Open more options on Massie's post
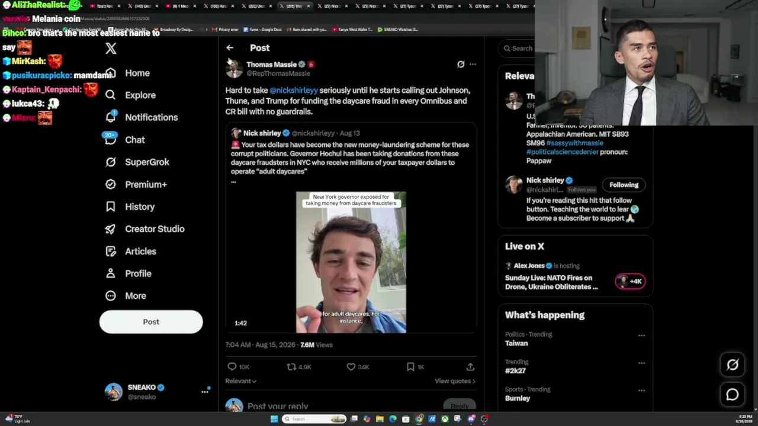This screenshot has width=758, height=426. (473, 64)
